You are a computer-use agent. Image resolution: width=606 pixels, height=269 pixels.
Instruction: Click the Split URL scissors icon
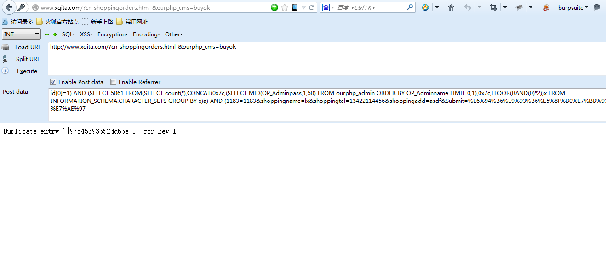(5, 59)
